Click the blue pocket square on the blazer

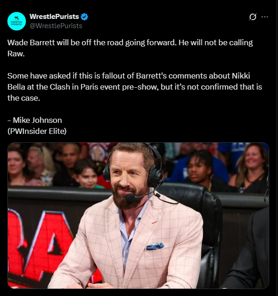pyautogui.click(x=155, y=246)
